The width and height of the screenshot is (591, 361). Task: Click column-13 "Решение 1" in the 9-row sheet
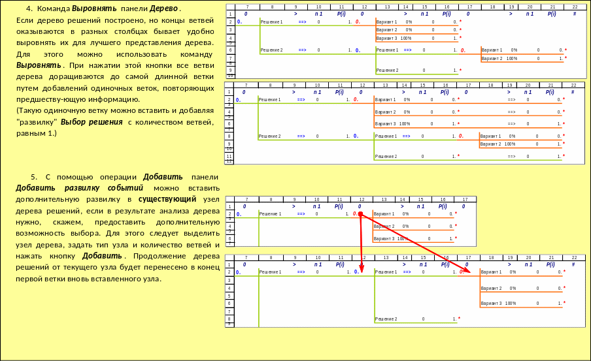(386, 272)
